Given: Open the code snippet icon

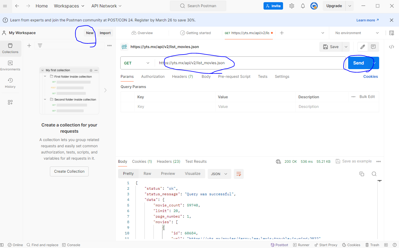Looking at the screenshot, I should tap(392, 47).
